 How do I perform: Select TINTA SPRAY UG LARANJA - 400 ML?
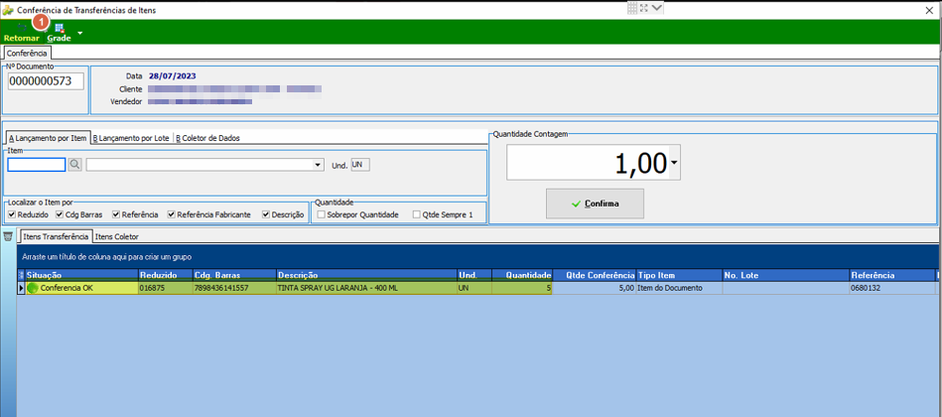pos(366,288)
